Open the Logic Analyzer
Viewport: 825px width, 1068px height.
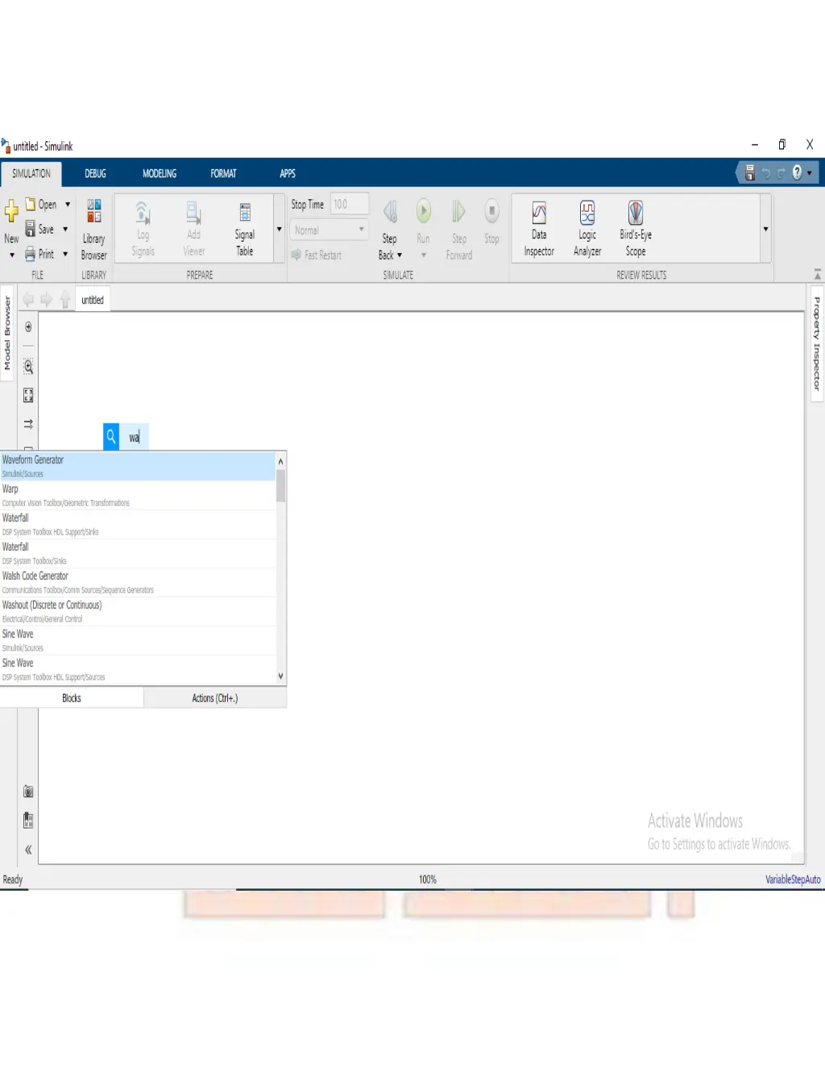tap(587, 230)
